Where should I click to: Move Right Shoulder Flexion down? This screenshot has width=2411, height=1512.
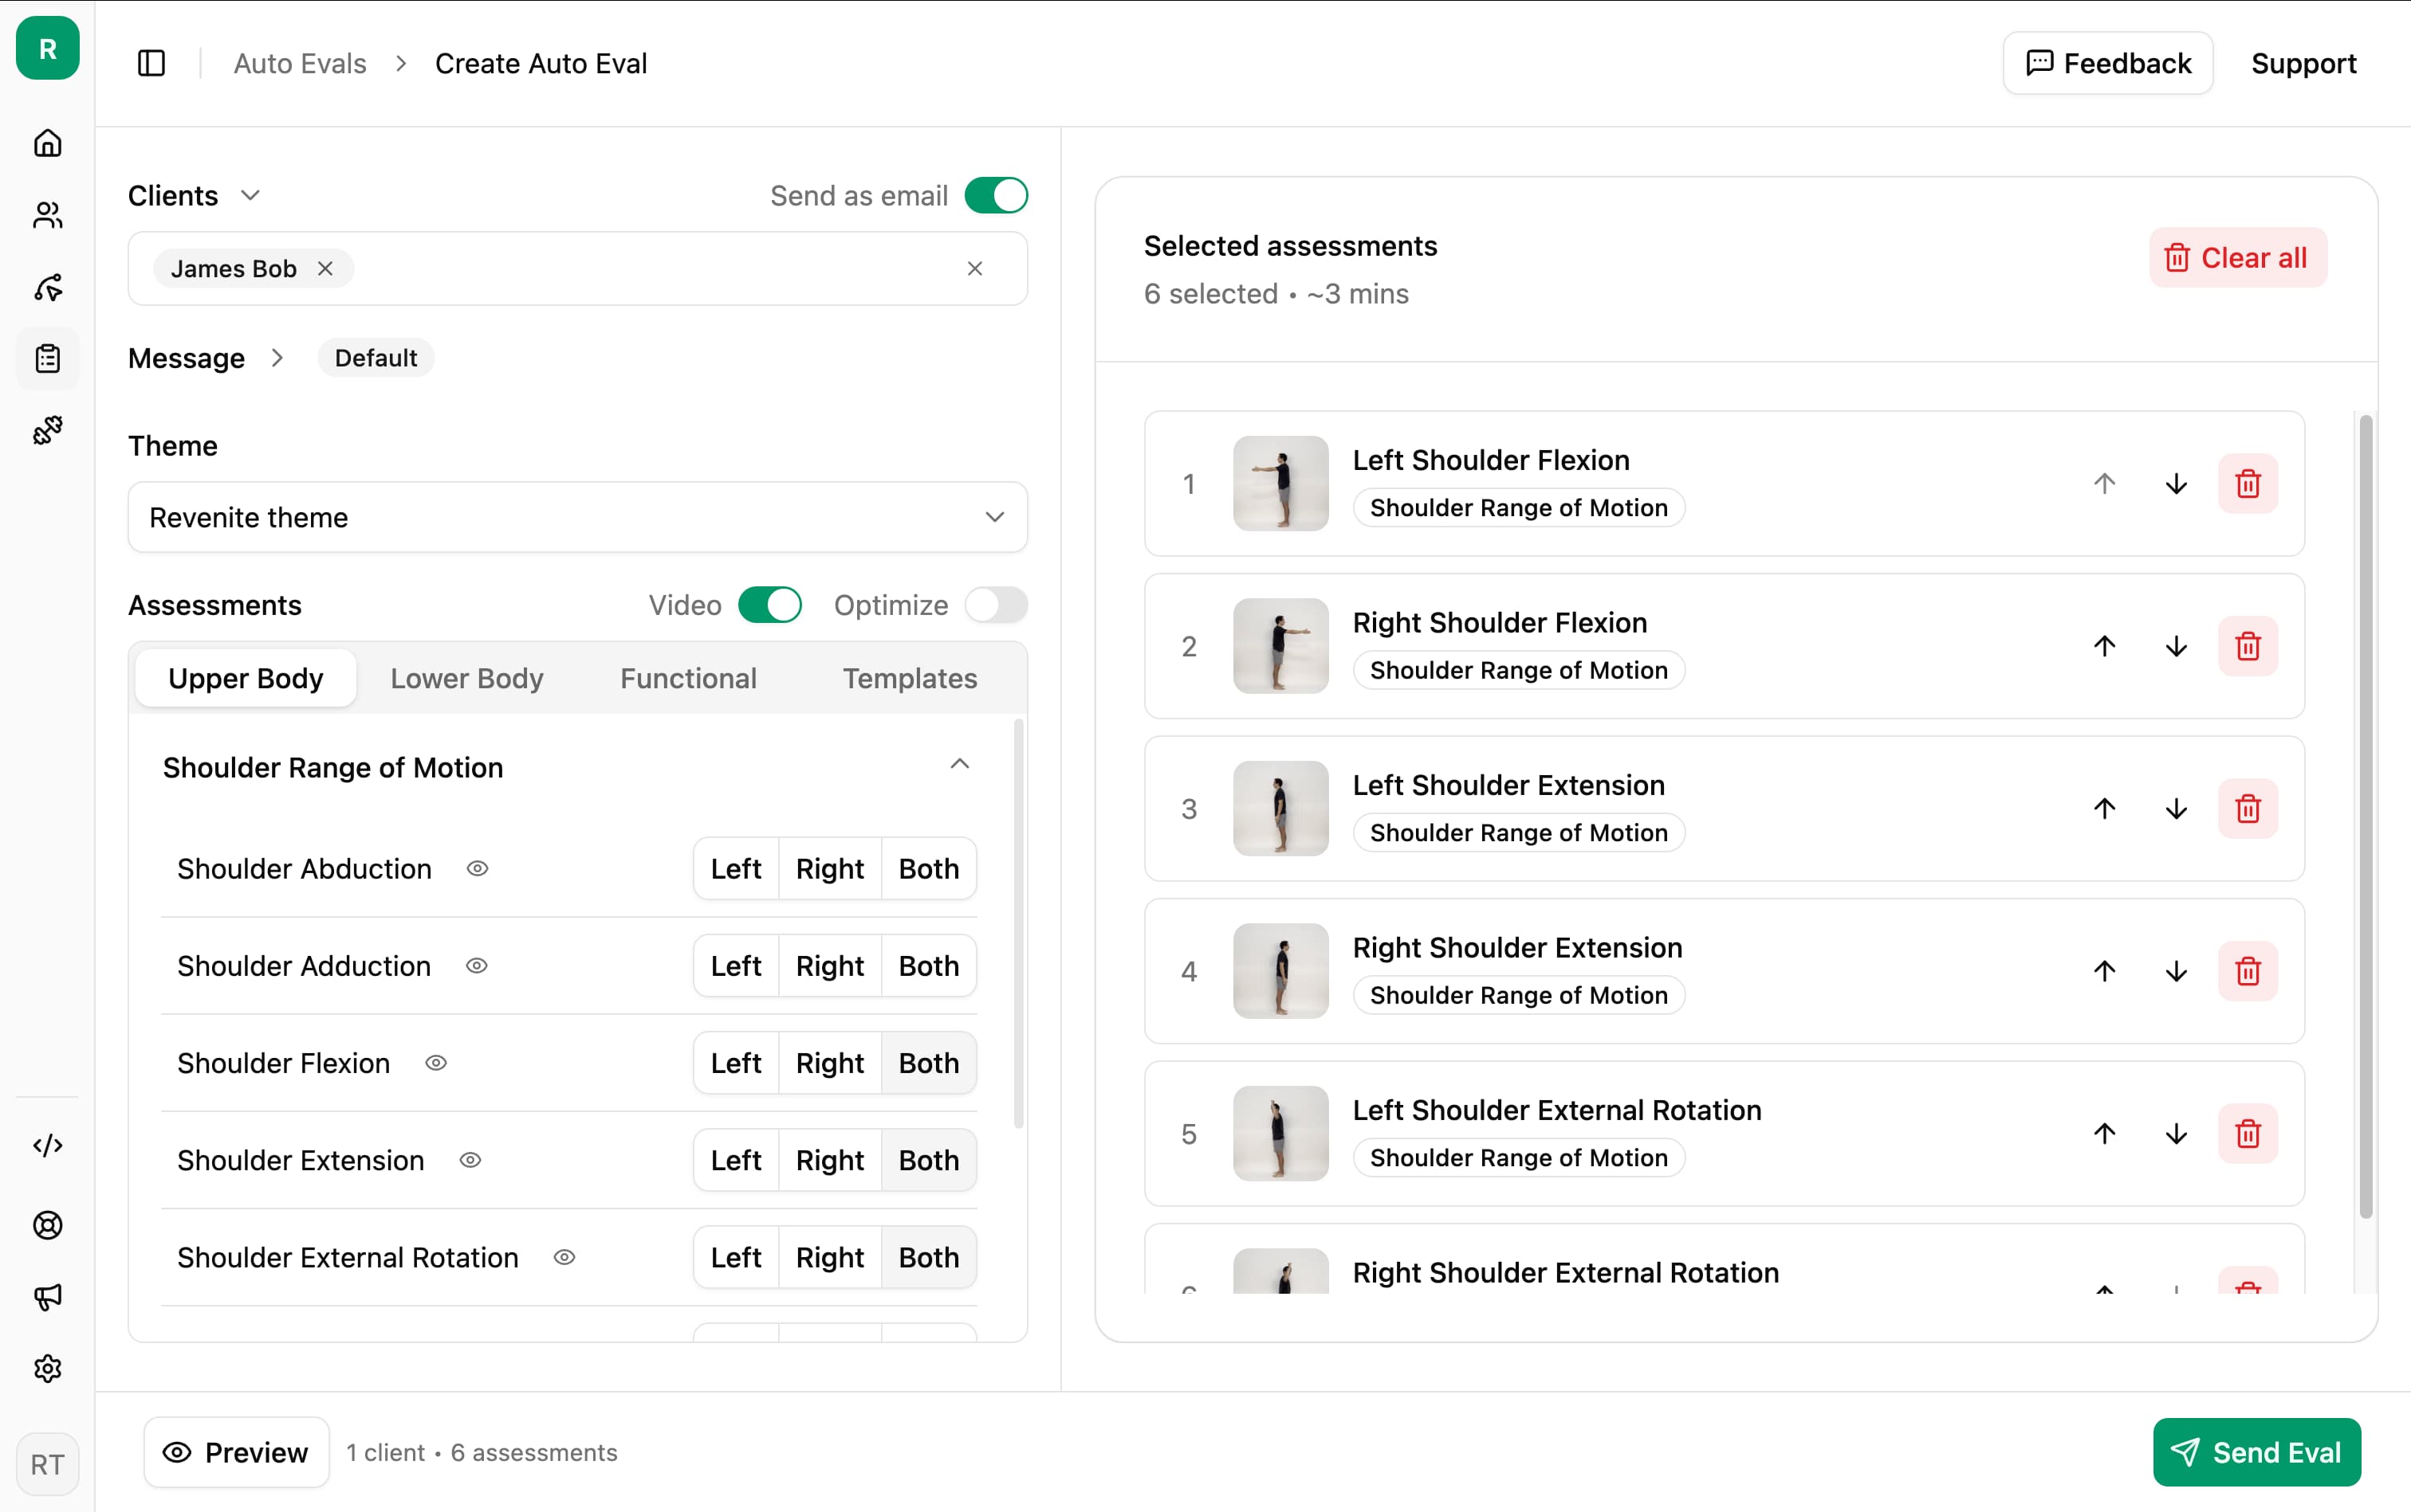2176,646
